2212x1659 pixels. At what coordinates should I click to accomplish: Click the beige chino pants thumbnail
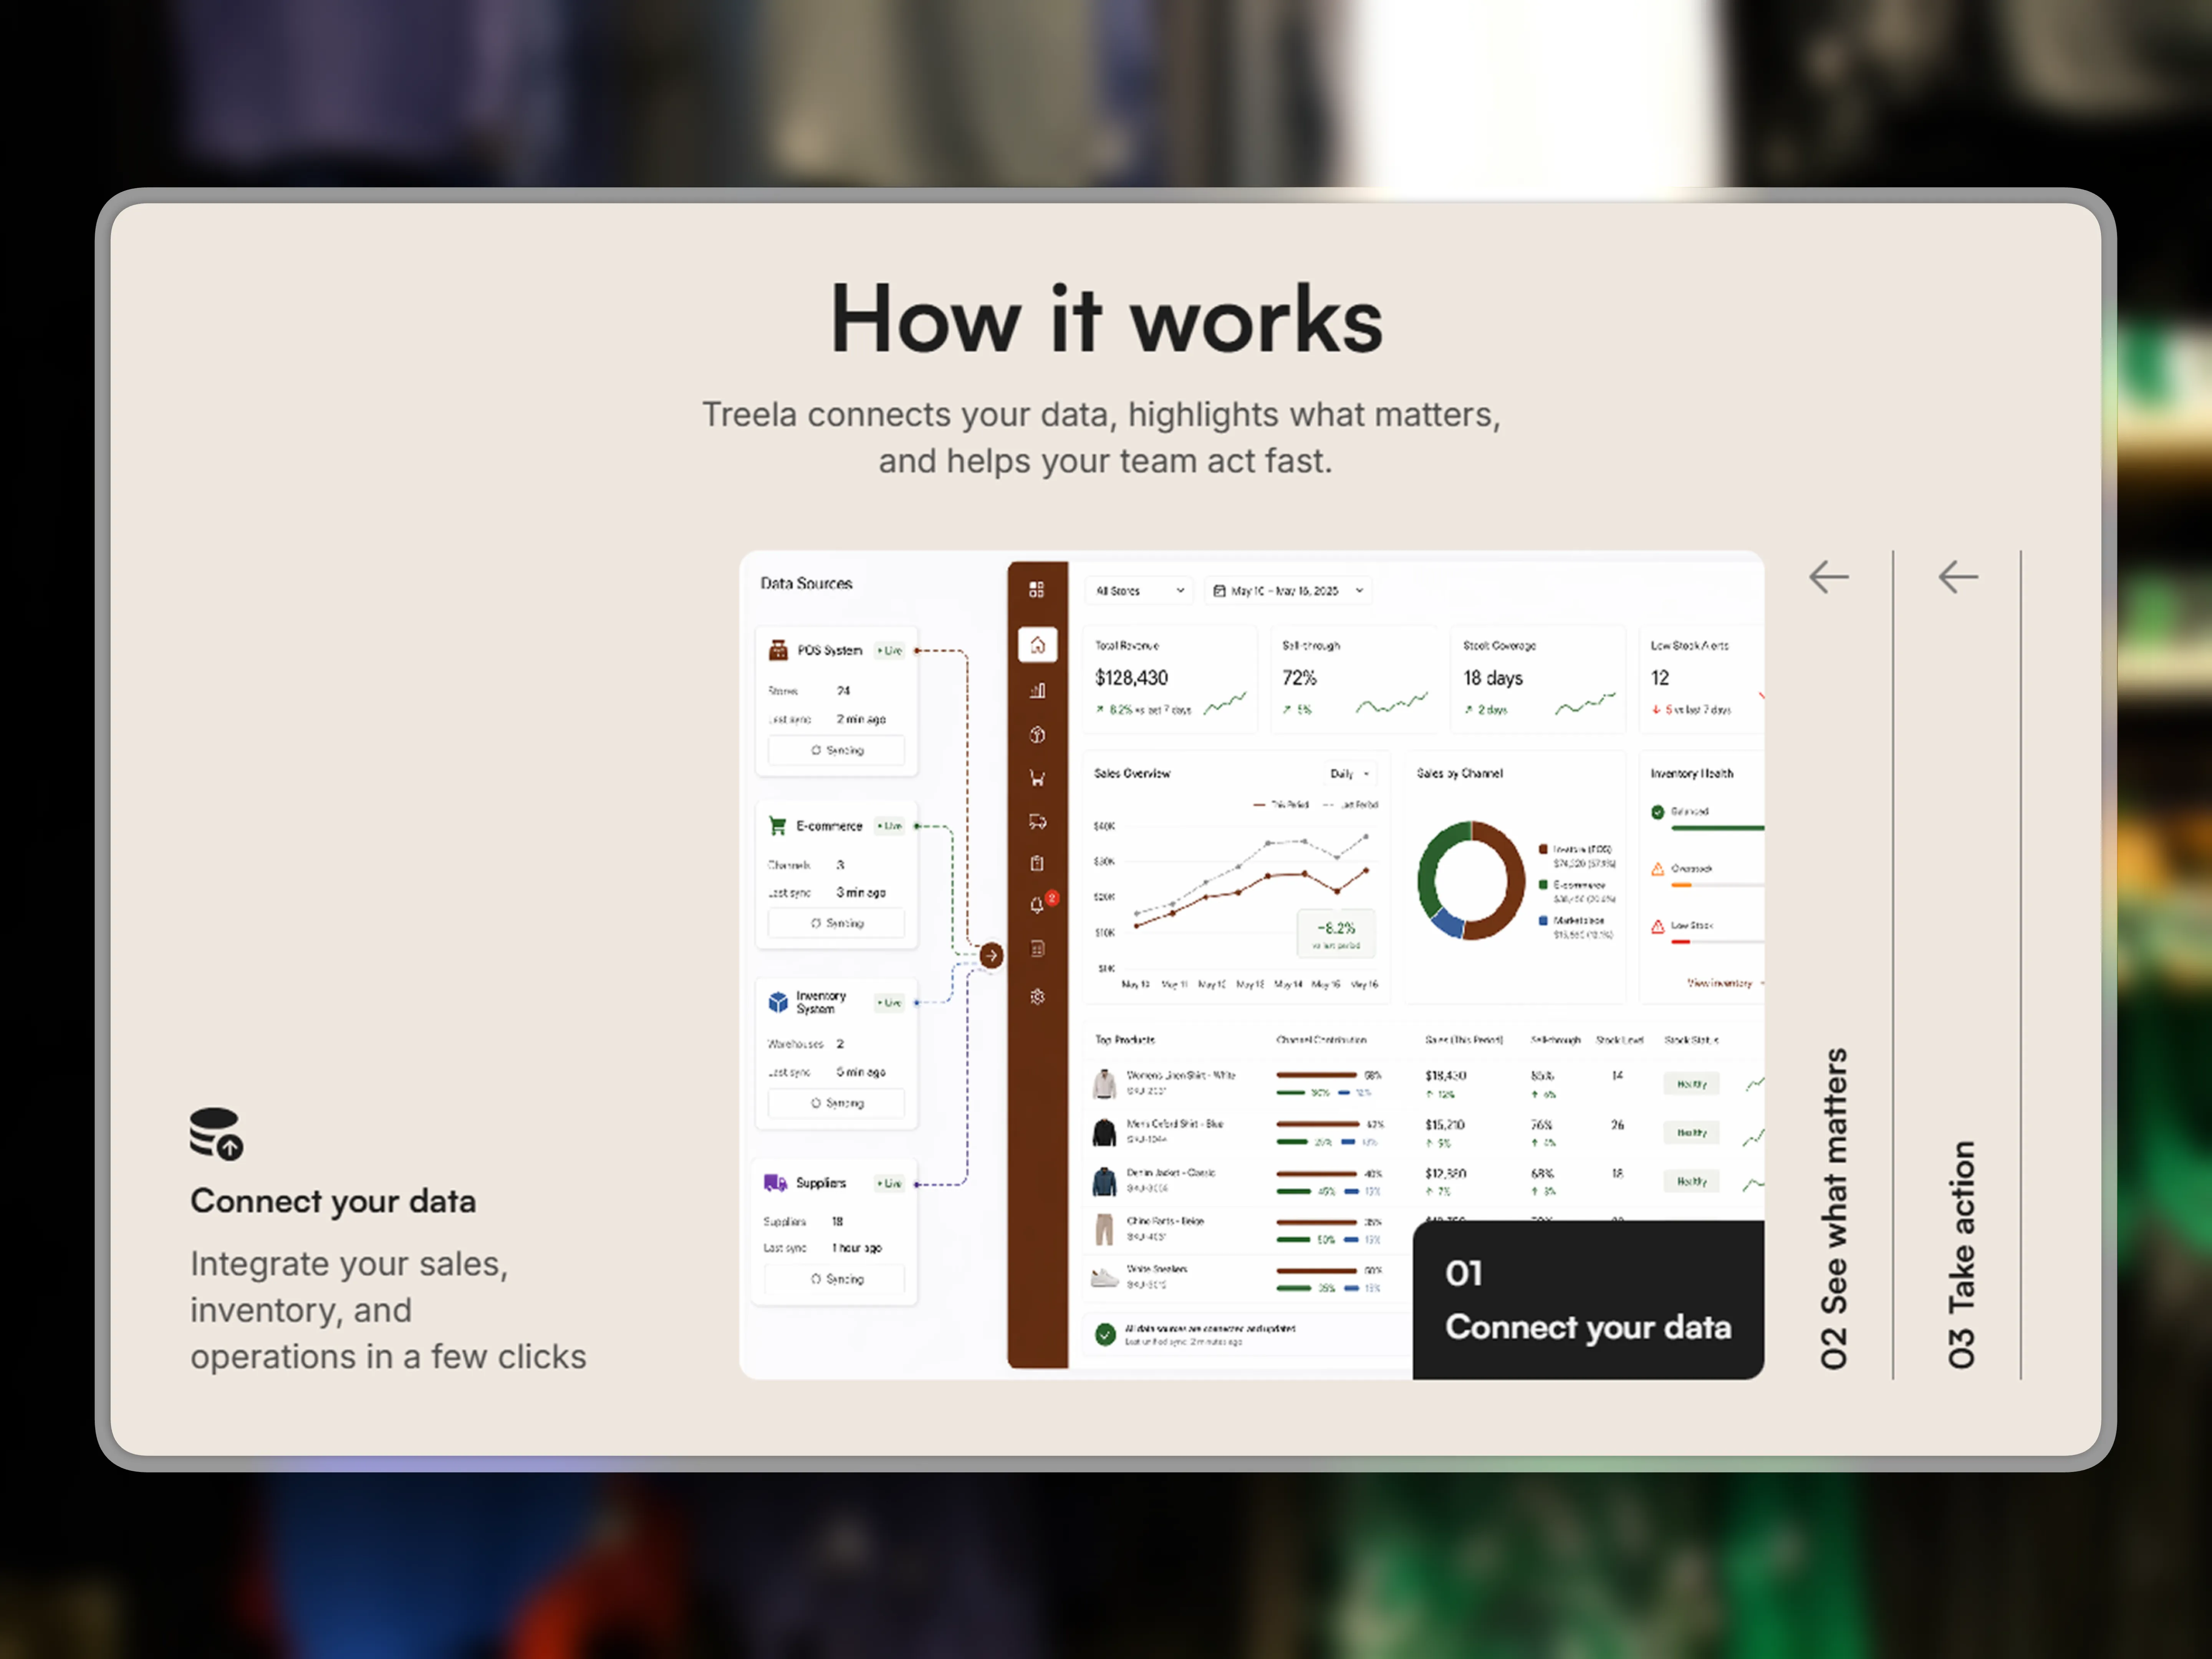pyautogui.click(x=1104, y=1230)
